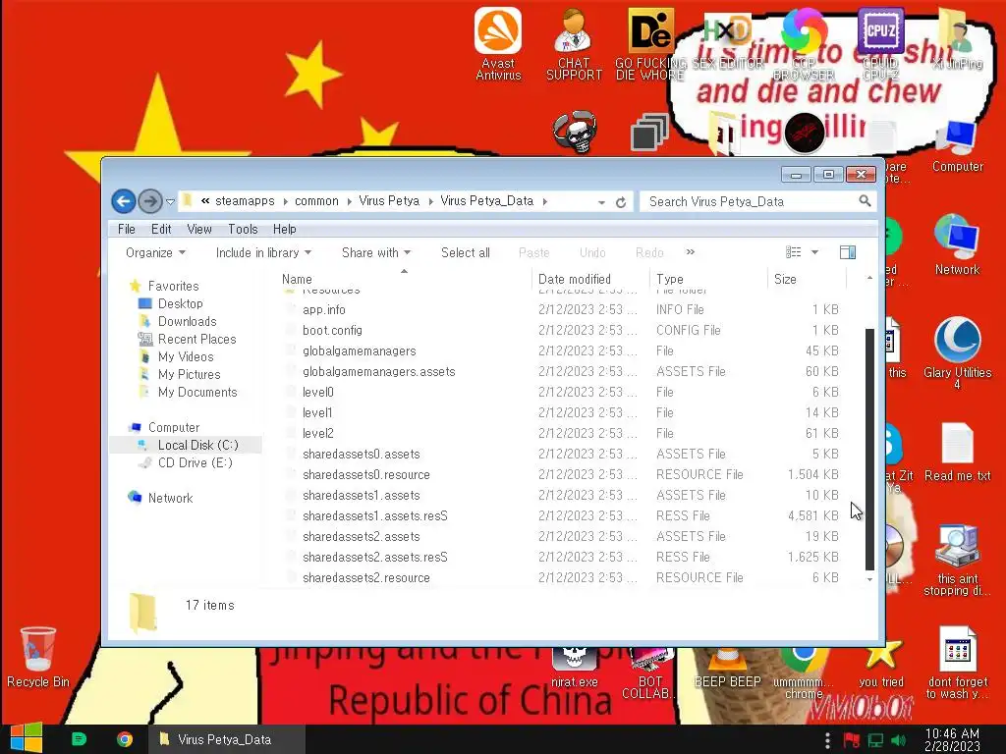Select the level0 file
Screen dimensions: 1006x754
coord(318,392)
